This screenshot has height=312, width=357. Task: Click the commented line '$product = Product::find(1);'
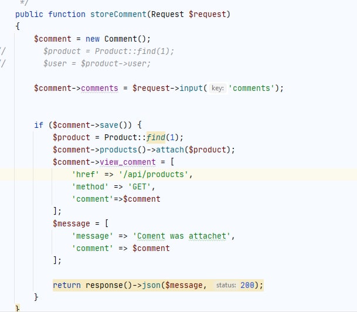point(108,51)
